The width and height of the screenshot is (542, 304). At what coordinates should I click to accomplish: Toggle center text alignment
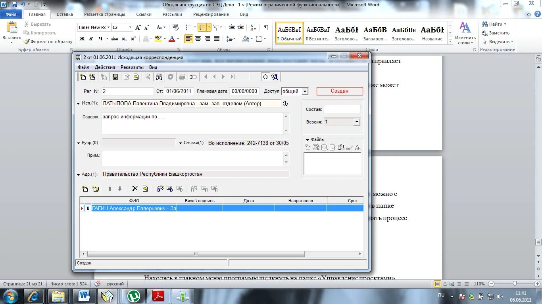198,39
